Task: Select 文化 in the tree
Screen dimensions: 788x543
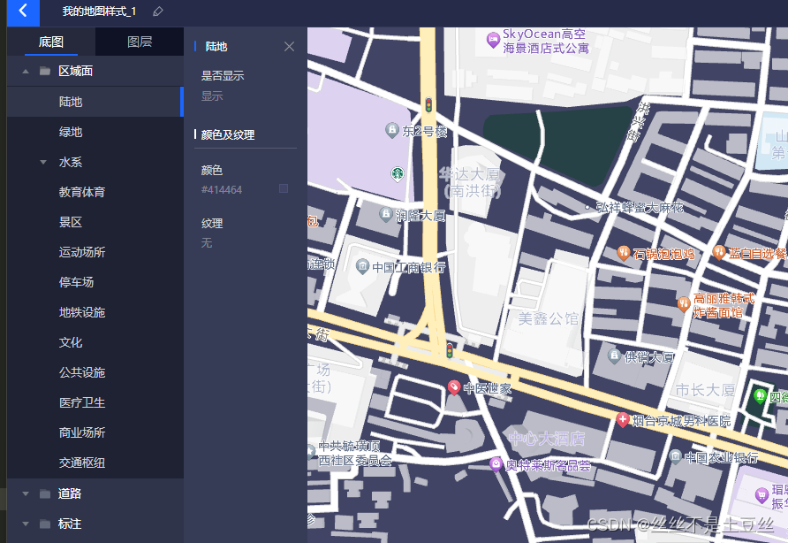Action: pyautogui.click(x=95, y=342)
